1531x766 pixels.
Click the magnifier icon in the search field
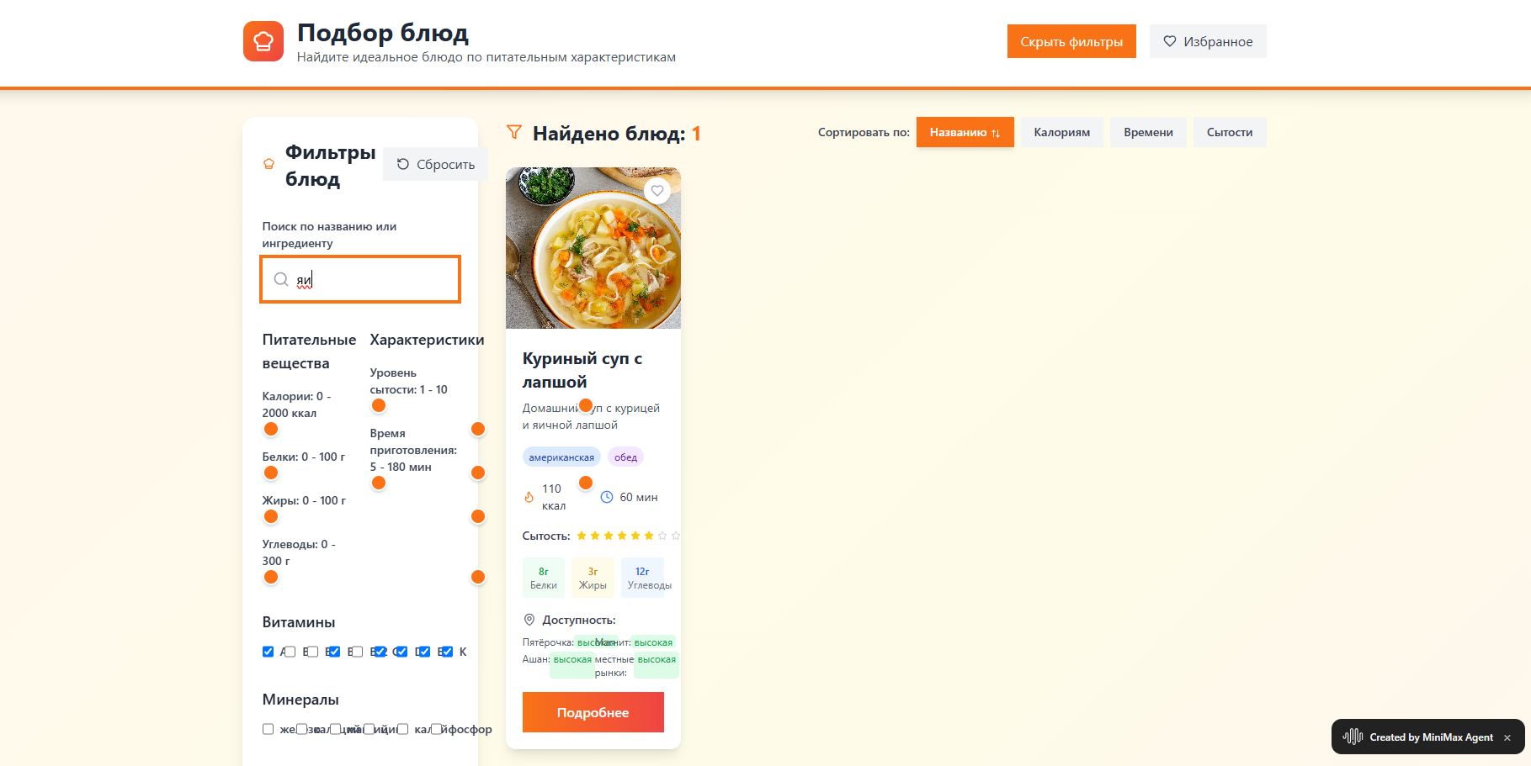click(x=281, y=279)
